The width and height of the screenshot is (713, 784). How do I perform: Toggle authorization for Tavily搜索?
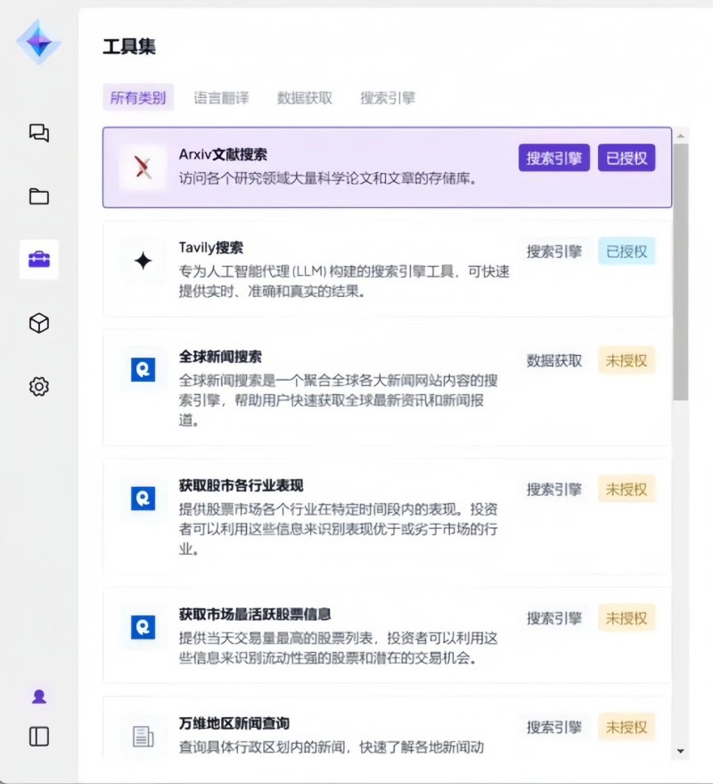tap(627, 252)
